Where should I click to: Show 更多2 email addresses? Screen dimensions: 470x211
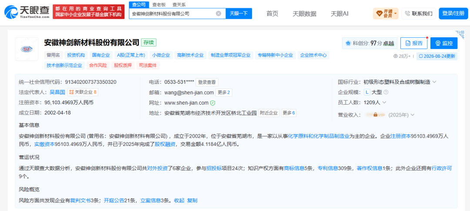(x=224, y=92)
